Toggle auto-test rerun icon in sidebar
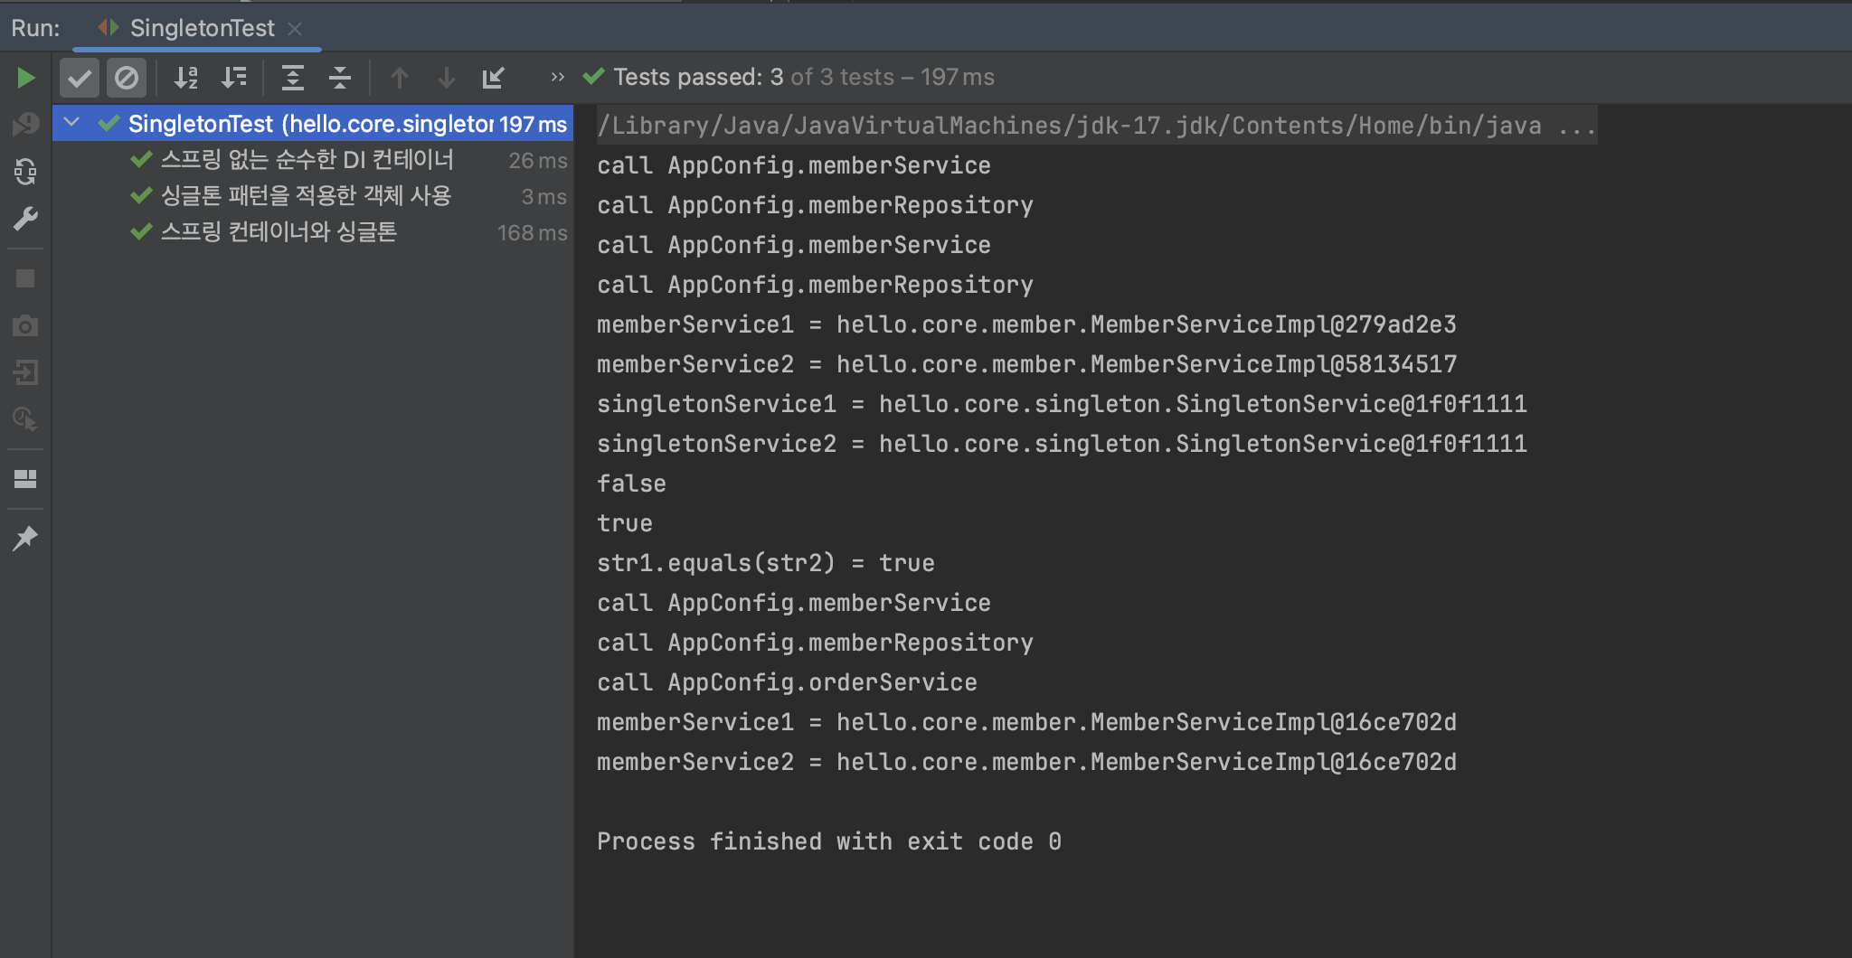Screen dimensions: 1852x958 [x=25, y=172]
